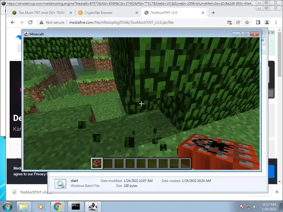Click the 'Windows Batch File' type text
The height and width of the screenshot is (212, 283).
tap(85, 186)
